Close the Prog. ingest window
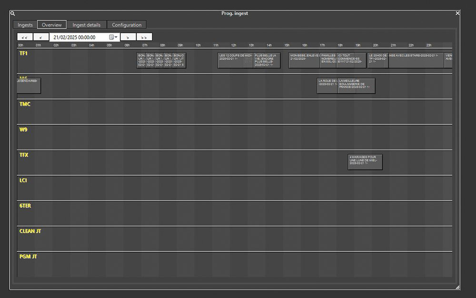476x298 pixels. [457, 13]
